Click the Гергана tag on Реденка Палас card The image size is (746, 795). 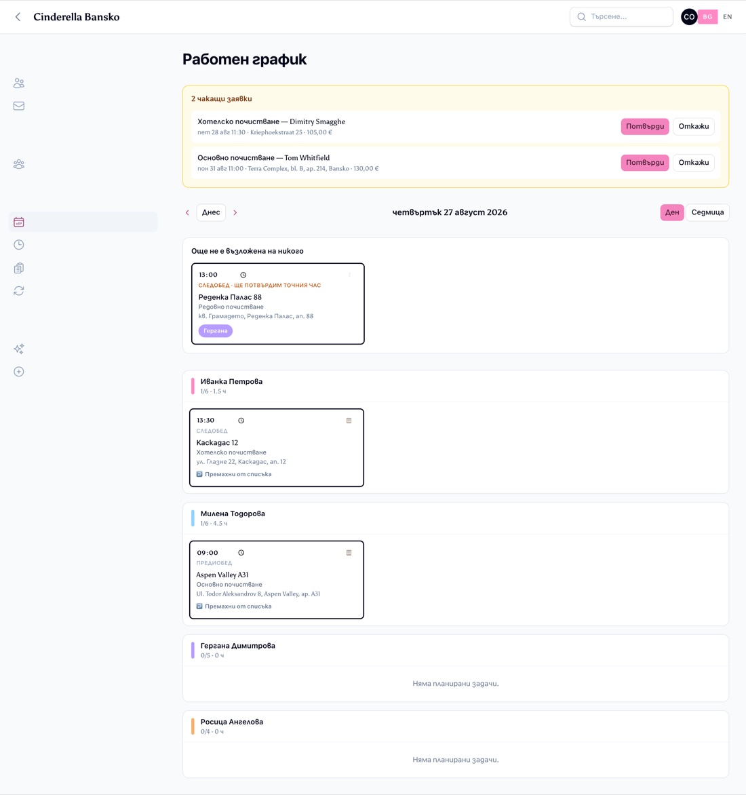pos(216,330)
